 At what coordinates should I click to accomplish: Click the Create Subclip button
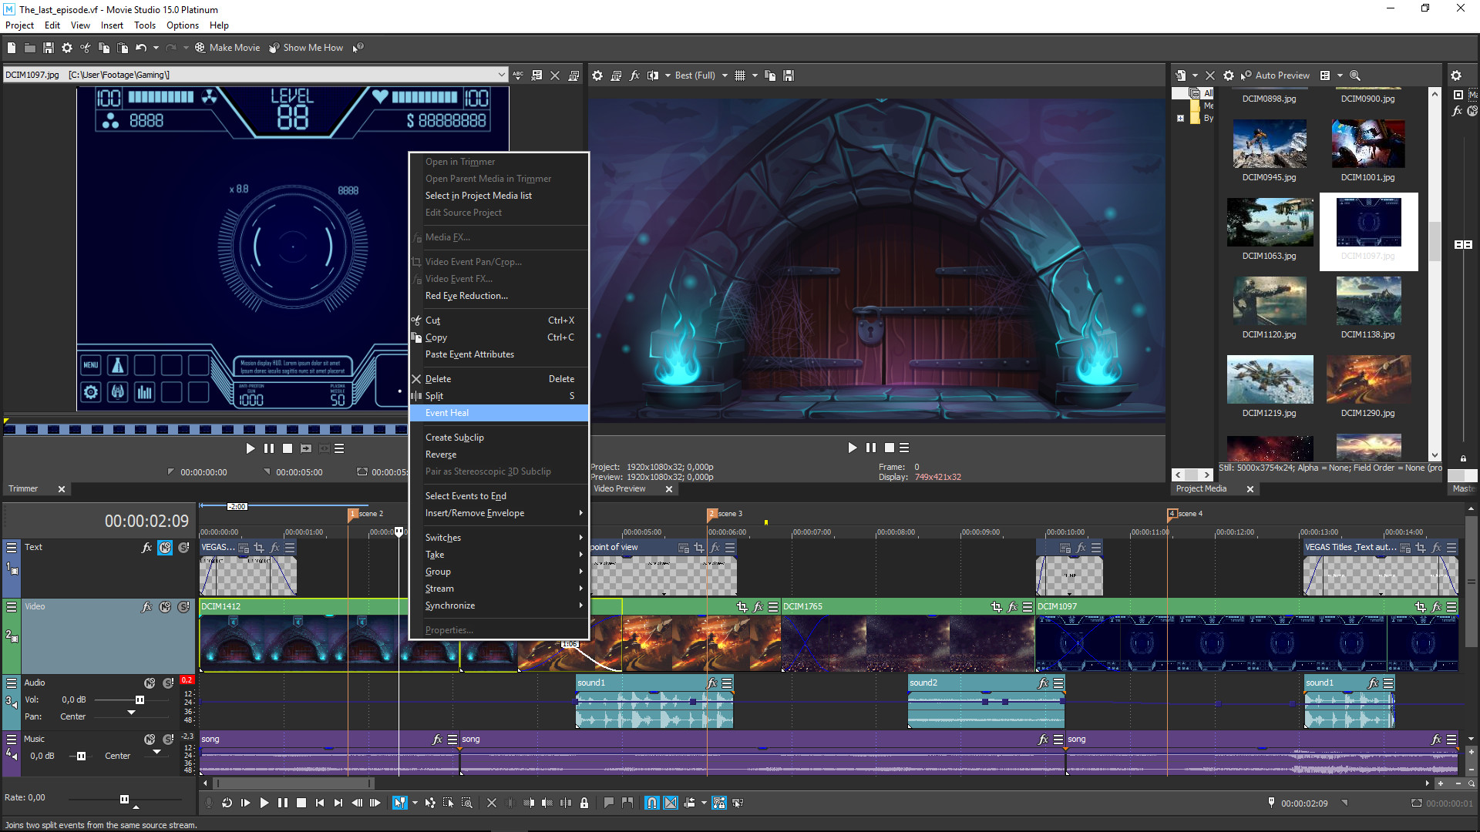(454, 437)
